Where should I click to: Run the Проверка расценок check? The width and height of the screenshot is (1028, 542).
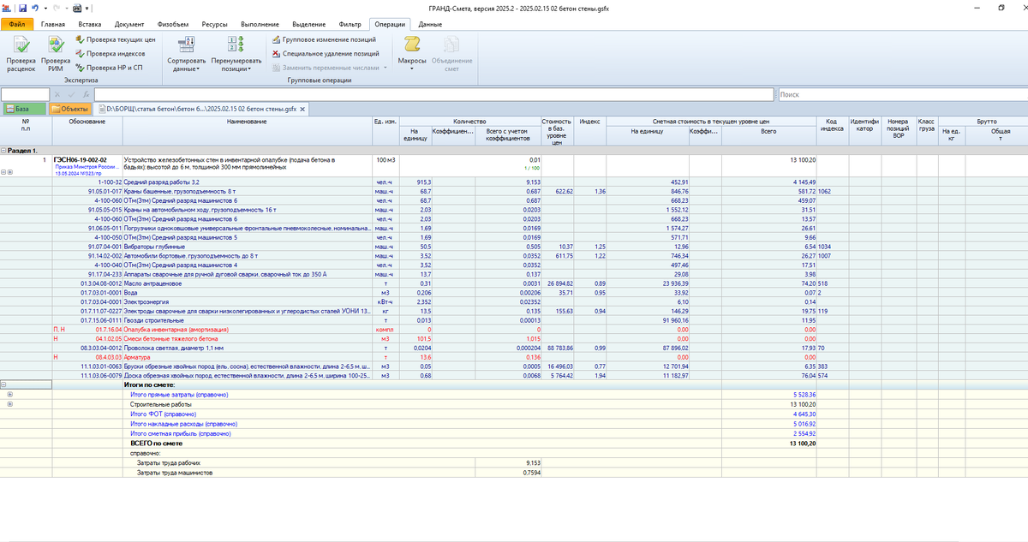[x=21, y=55]
